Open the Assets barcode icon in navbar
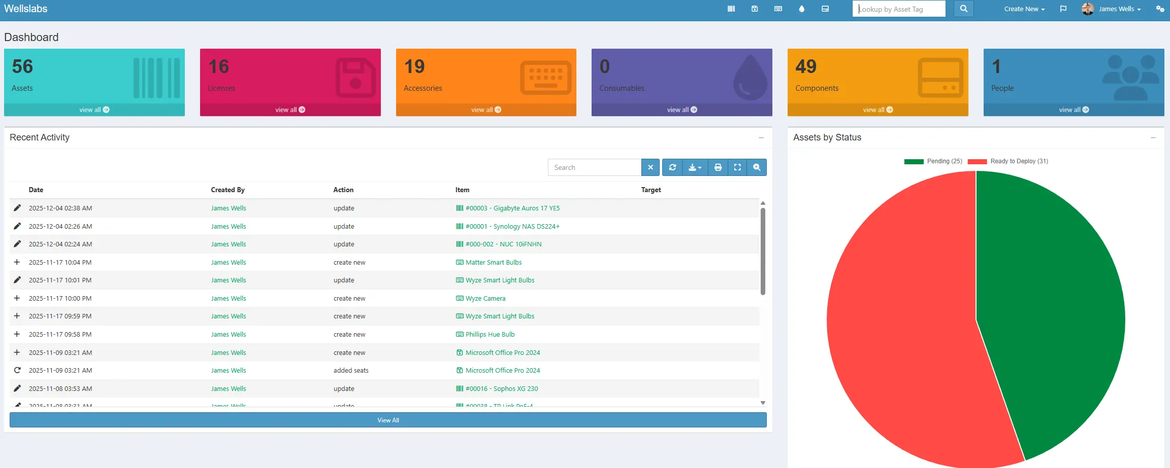Image resolution: width=1170 pixels, height=468 pixels. [x=731, y=9]
